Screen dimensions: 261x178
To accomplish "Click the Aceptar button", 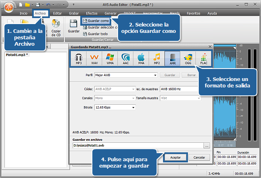I will [175, 157].
